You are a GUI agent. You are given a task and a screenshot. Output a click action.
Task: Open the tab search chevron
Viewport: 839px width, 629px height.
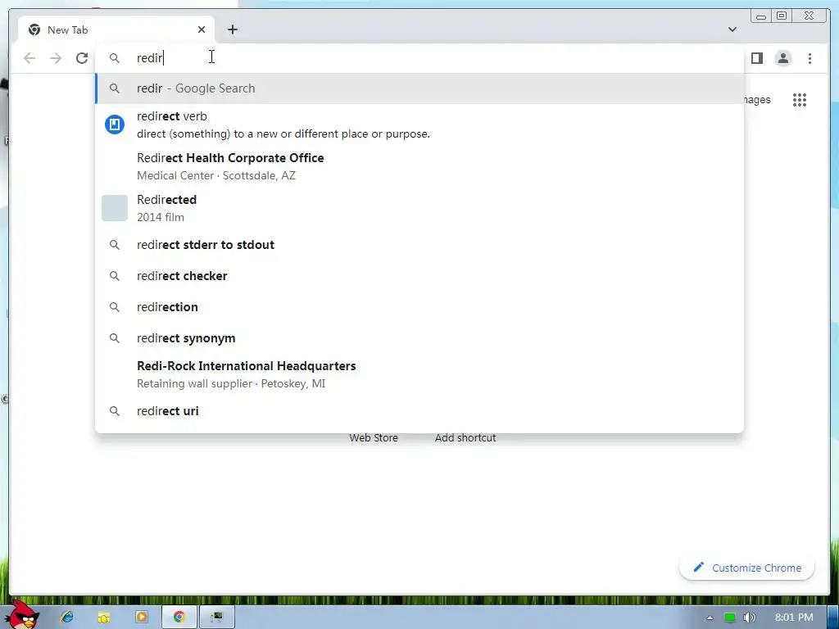pos(732,29)
